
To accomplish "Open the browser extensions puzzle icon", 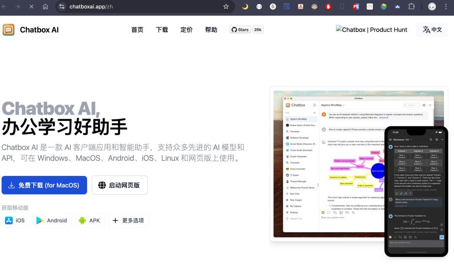I will pyautogui.click(x=412, y=6).
